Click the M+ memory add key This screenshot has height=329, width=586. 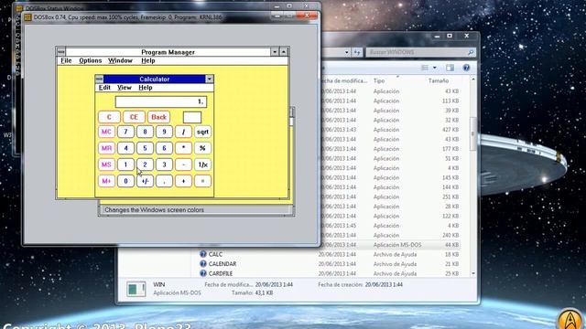[x=106, y=181]
